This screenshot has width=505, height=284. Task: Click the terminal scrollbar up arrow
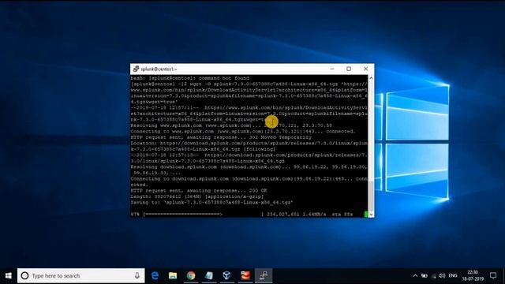click(x=371, y=78)
